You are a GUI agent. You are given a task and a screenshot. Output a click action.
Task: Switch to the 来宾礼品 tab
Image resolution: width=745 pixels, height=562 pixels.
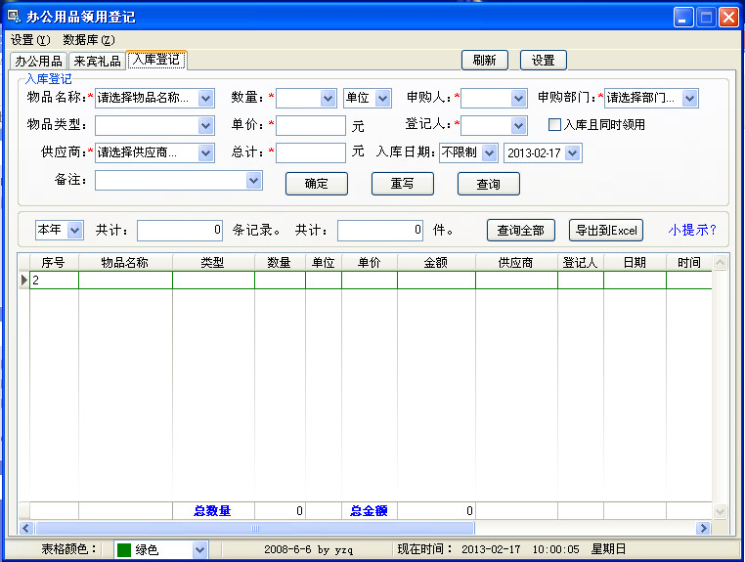point(97,61)
